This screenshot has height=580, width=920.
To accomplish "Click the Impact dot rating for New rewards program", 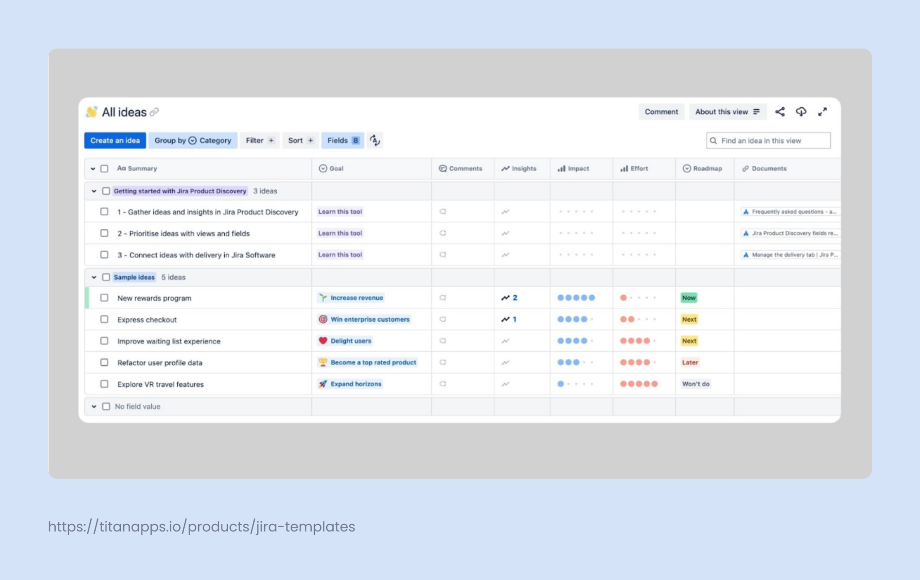I will (576, 297).
